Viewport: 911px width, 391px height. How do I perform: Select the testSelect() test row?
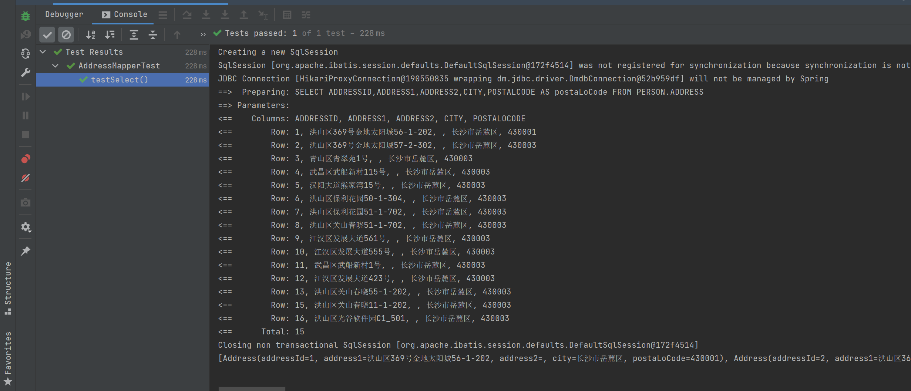coord(122,80)
